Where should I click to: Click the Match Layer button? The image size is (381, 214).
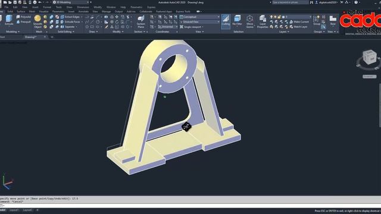(x=299, y=27)
